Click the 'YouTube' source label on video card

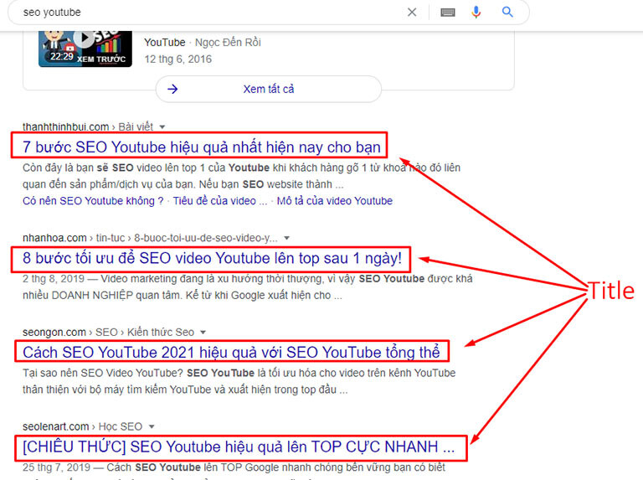coord(165,42)
